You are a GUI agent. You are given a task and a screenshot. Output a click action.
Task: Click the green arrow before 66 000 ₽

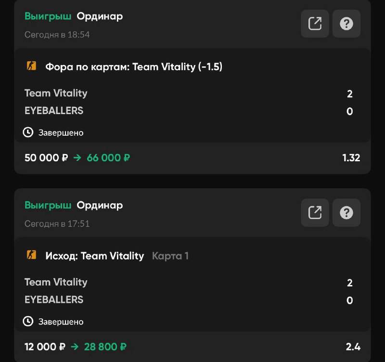tap(77, 157)
